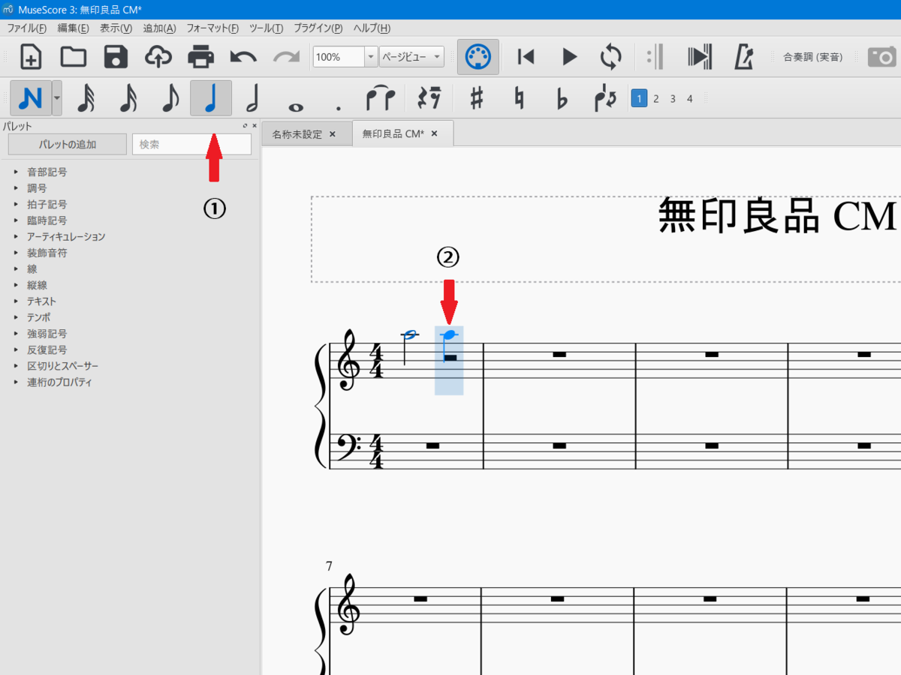The height and width of the screenshot is (675, 901).
Task: Toggle MIDI input button
Action: click(478, 57)
